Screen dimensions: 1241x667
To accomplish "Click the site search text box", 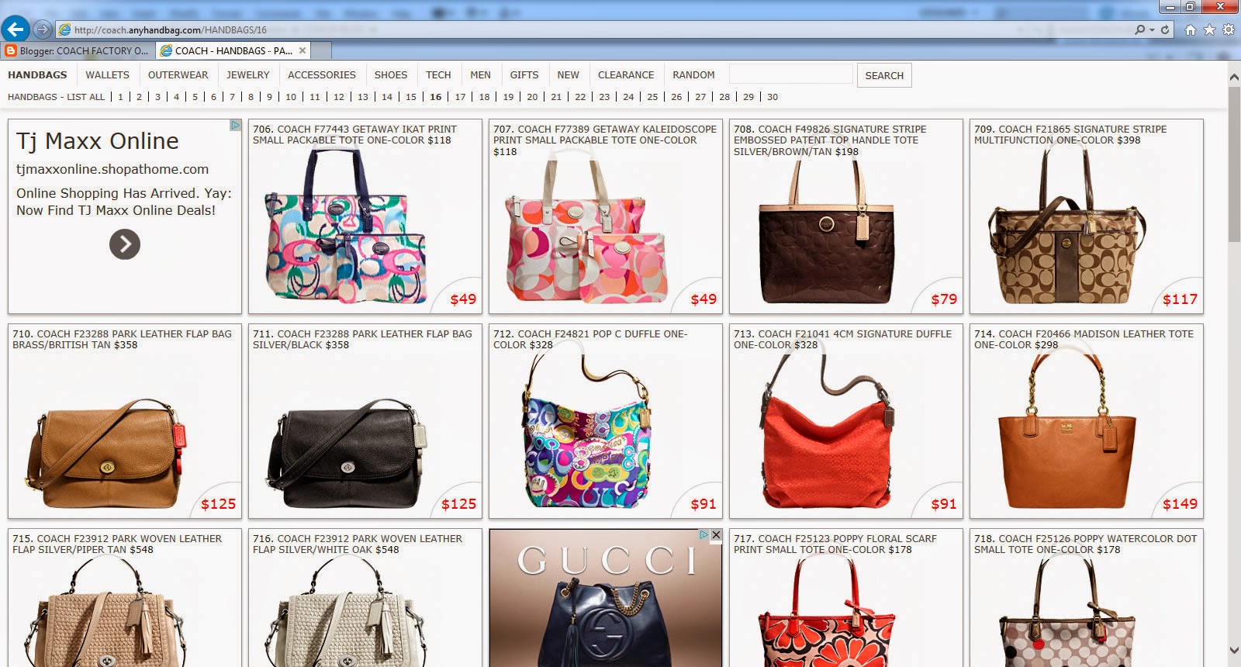I will [x=790, y=74].
